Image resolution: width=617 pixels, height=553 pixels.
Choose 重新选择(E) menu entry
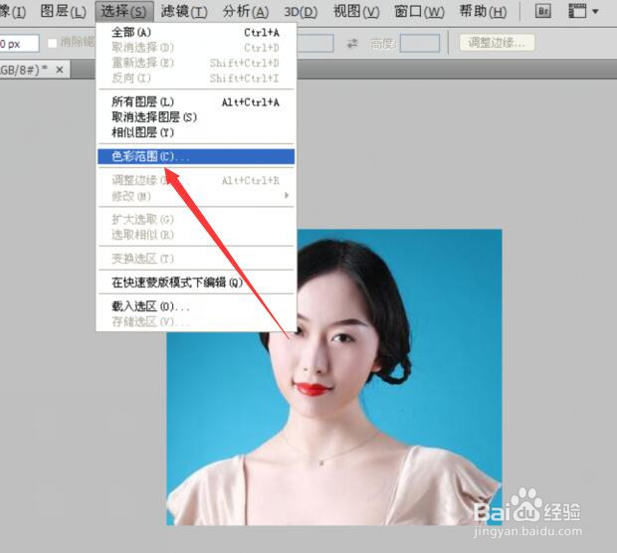coord(196,63)
